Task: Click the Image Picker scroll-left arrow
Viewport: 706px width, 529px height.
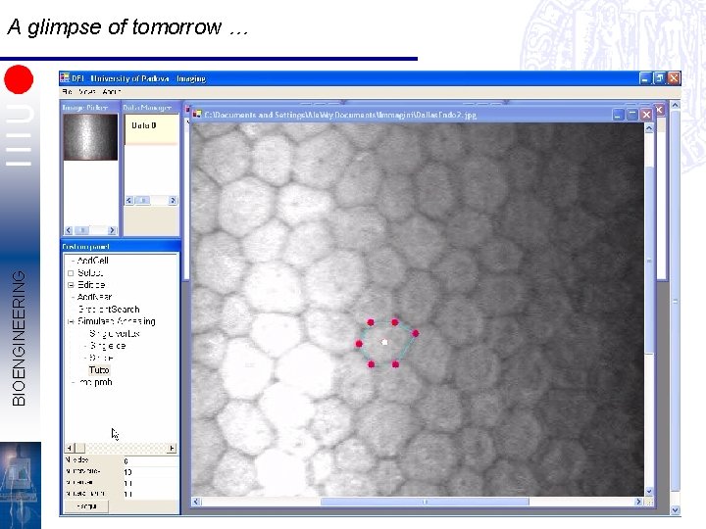Action: [69, 230]
